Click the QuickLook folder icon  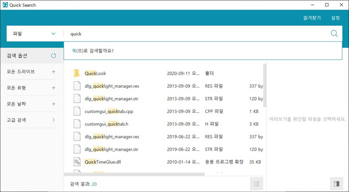click(77, 73)
